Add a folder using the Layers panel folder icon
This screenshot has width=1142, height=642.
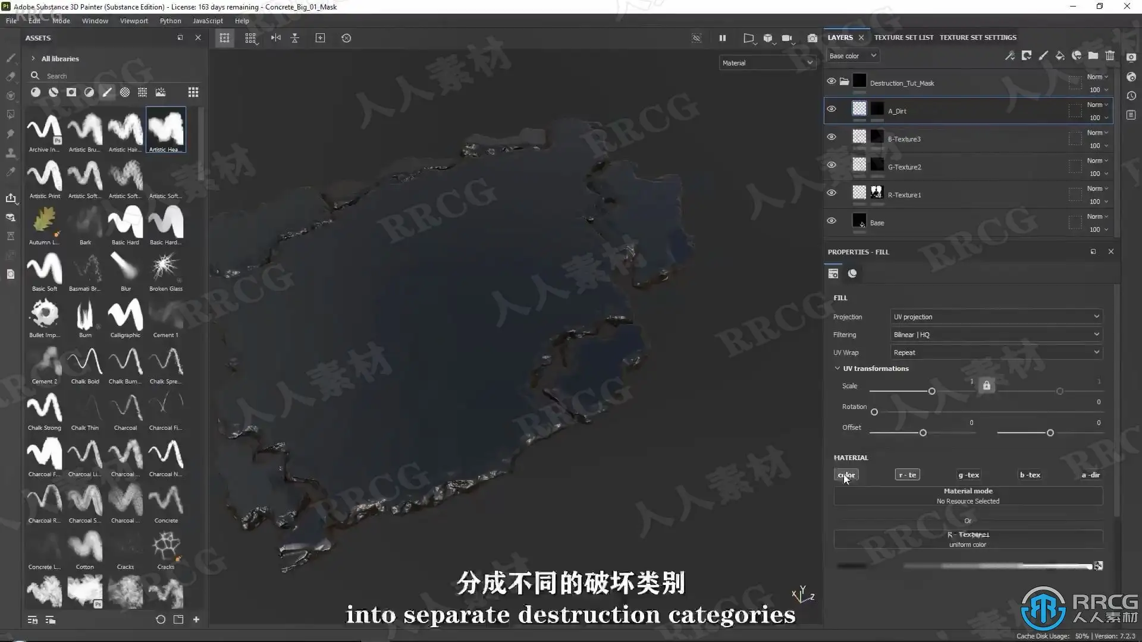click(x=1093, y=55)
